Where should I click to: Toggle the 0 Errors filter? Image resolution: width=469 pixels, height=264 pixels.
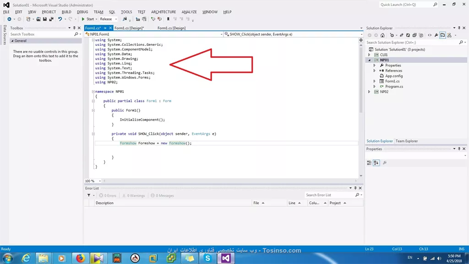108,195
